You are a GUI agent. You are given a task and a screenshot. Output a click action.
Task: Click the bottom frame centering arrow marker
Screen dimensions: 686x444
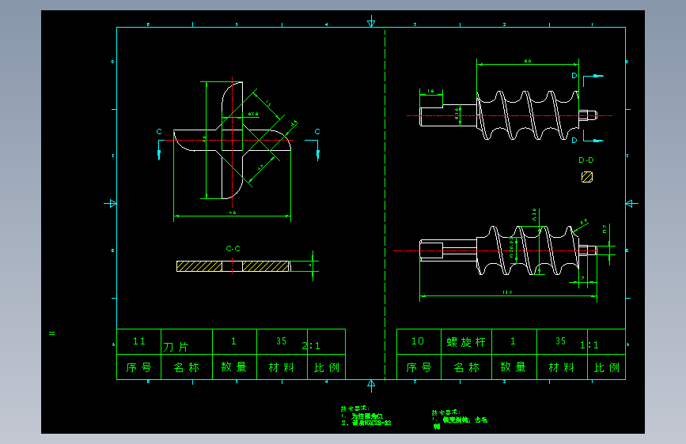pyautogui.click(x=371, y=386)
